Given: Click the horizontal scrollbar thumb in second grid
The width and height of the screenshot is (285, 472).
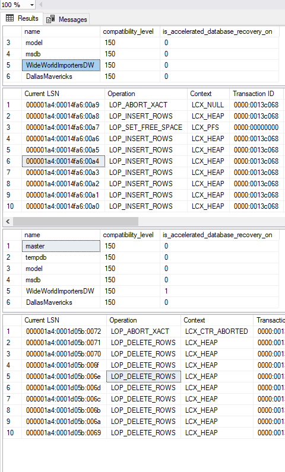Looking at the screenshot, I should (x=75, y=222).
